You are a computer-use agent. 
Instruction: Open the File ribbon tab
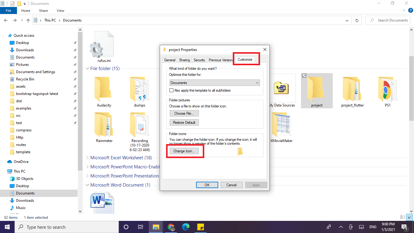pyautogui.click(x=8, y=11)
